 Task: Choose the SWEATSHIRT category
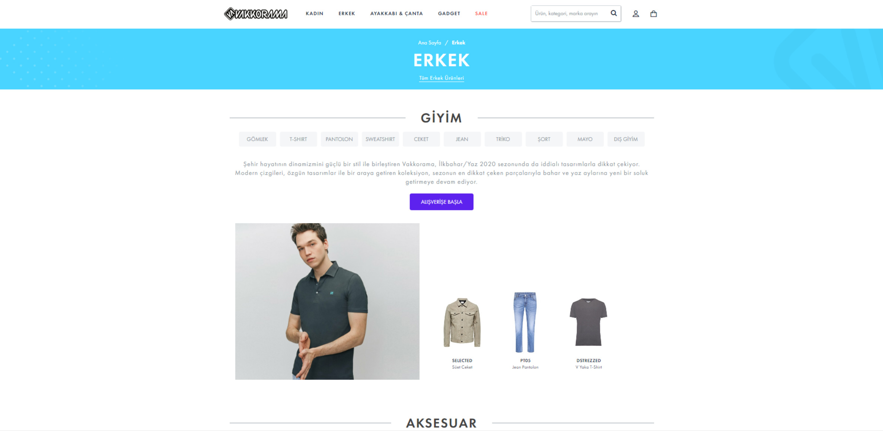tap(380, 139)
